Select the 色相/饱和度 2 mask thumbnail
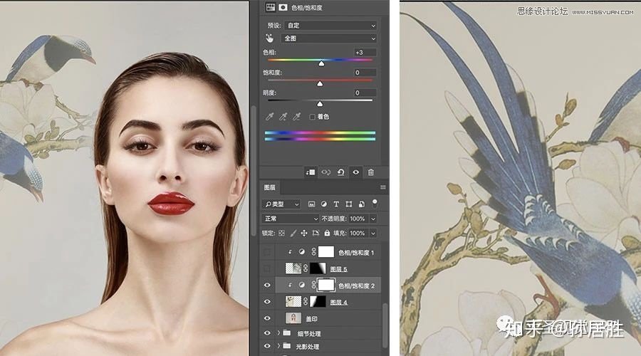641x356 pixels. pos(325,285)
